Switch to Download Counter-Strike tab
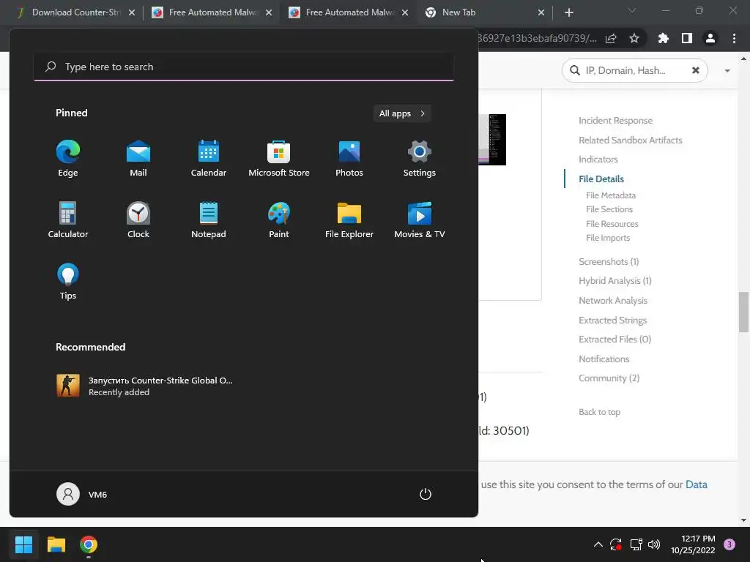 tap(75, 12)
